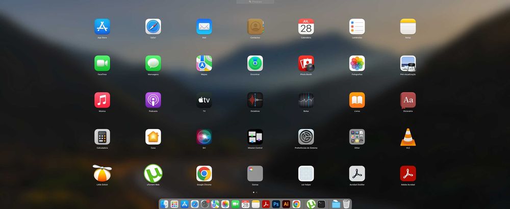The image size is (510, 209).
Task: Open Calendário in the Launchpad grid
Action: (x=306, y=27)
